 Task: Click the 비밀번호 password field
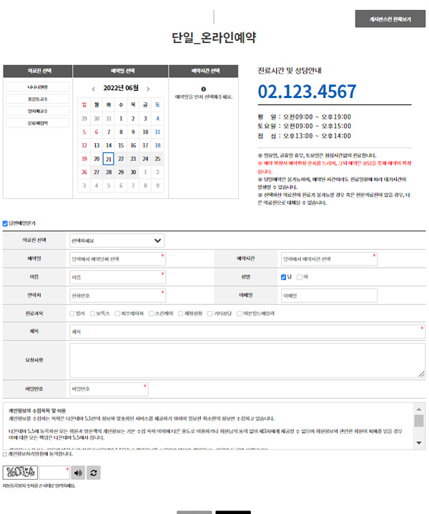[x=109, y=389]
